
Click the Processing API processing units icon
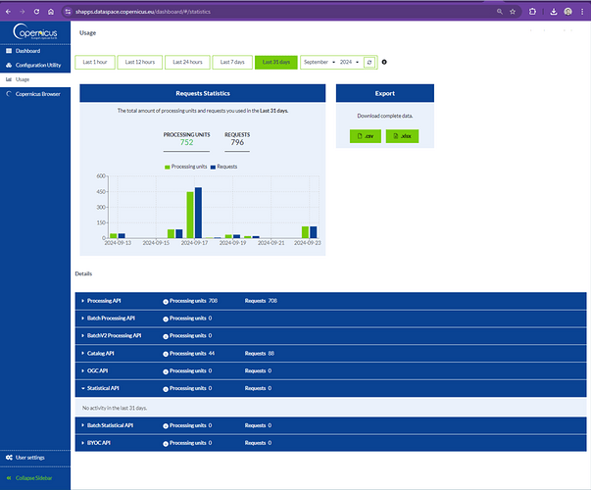166,300
